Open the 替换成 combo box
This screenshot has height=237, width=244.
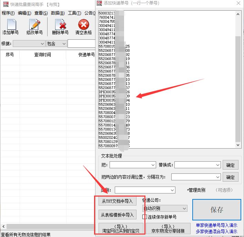click(217, 165)
